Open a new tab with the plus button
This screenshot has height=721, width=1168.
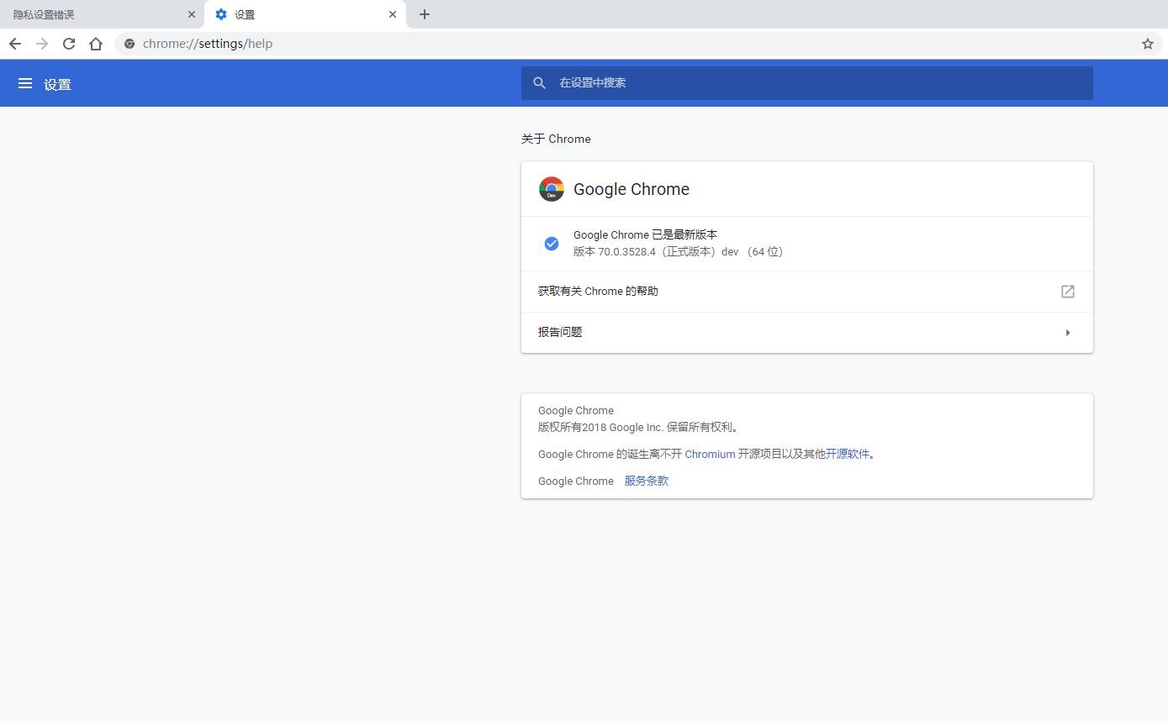(425, 14)
